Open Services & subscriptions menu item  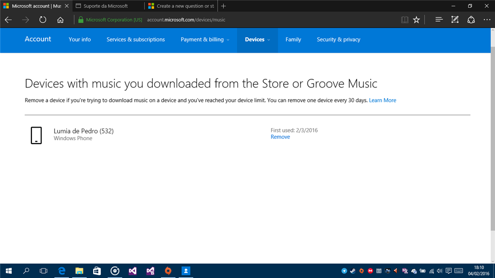(x=136, y=40)
